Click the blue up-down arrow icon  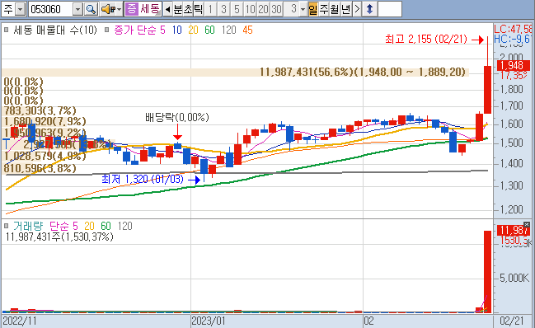coord(369,9)
